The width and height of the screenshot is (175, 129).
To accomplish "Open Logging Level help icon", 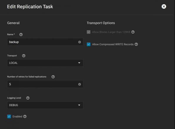I will point(28,98).
